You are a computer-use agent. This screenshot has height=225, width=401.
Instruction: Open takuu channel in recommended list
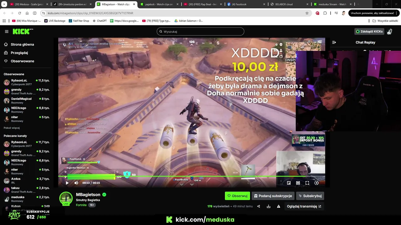[x=26, y=190]
